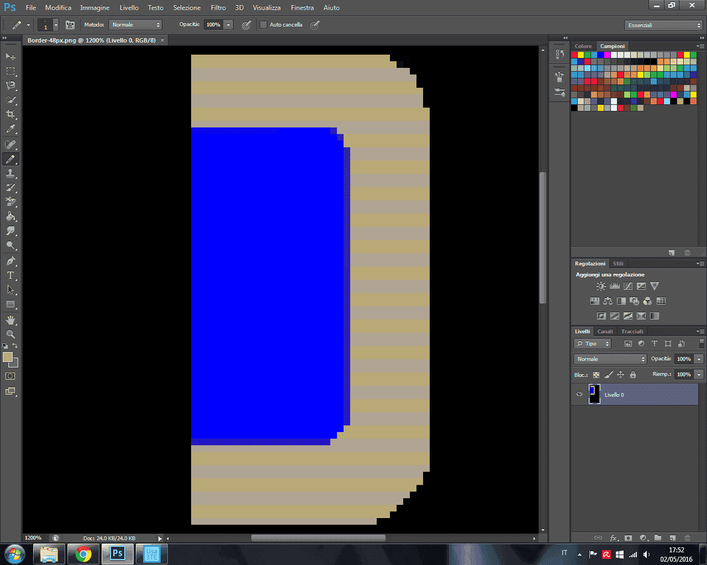Toggle lock all padlock icon

click(633, 375)
